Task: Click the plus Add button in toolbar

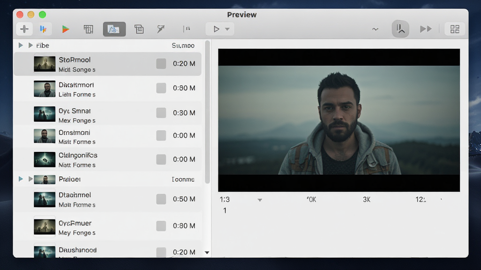Action: tap(24, 29)
